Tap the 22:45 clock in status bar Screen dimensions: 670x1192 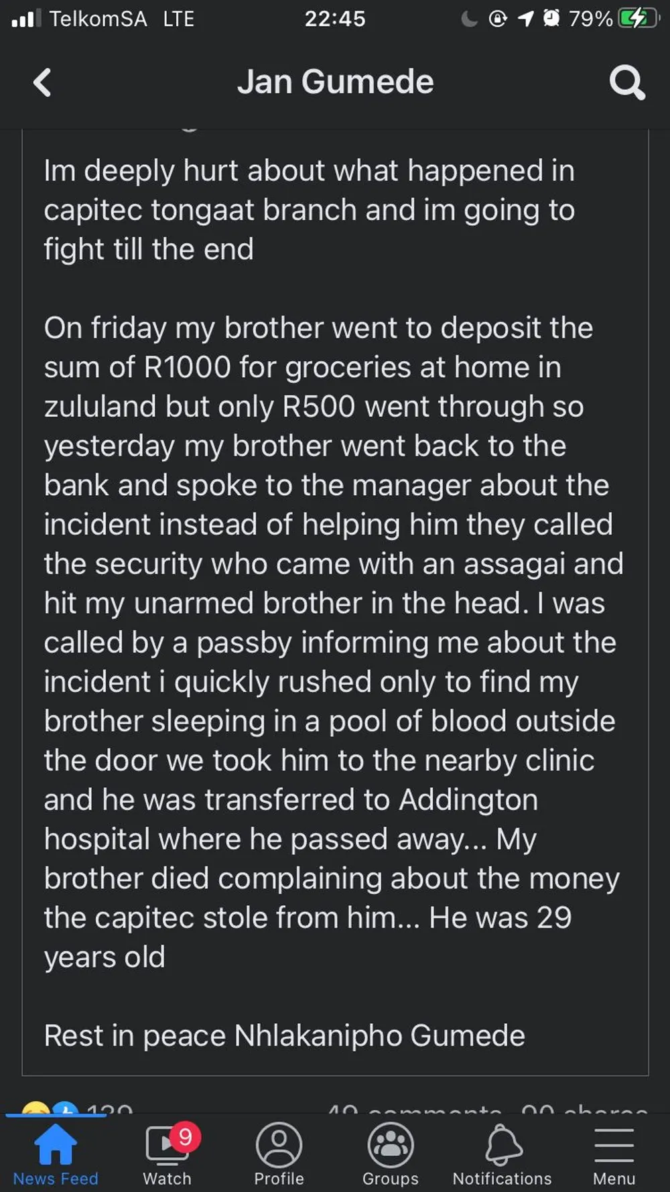(335, 18)
